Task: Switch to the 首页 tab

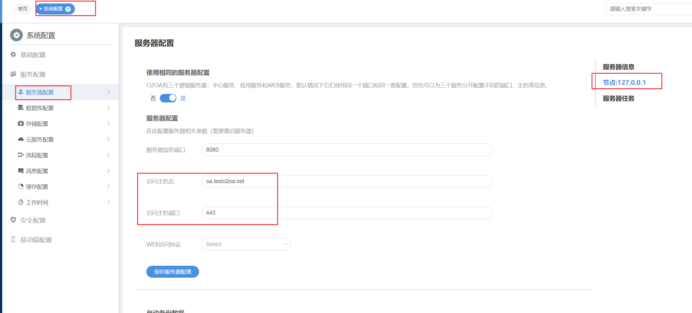Action: (23, 9)
